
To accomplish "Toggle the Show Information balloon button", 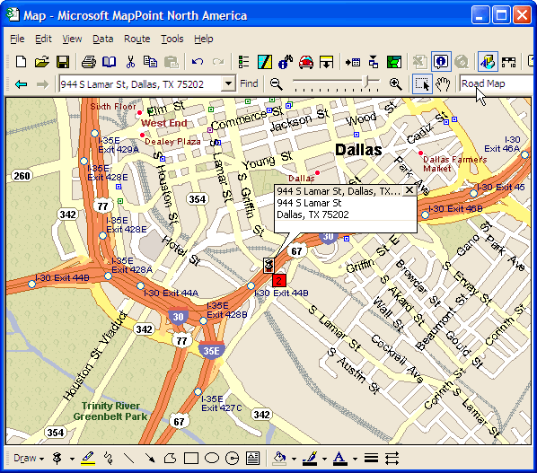I will [441, 62].
